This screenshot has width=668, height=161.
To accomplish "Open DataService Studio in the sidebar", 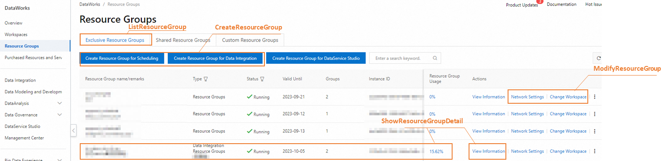I will point(23,126).
